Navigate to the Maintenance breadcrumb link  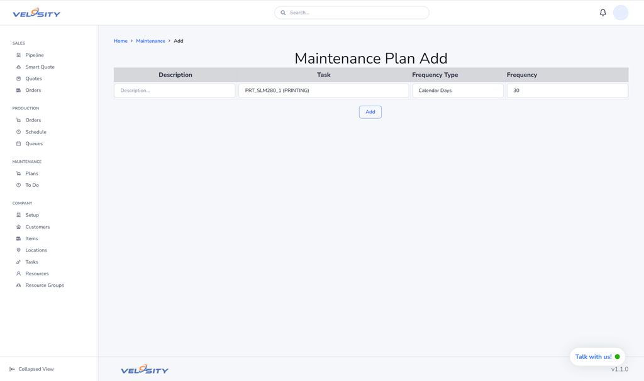coord(150,41)
